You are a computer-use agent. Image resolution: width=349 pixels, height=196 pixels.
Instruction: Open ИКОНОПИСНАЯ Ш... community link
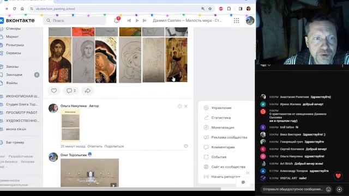coord(22,96)
